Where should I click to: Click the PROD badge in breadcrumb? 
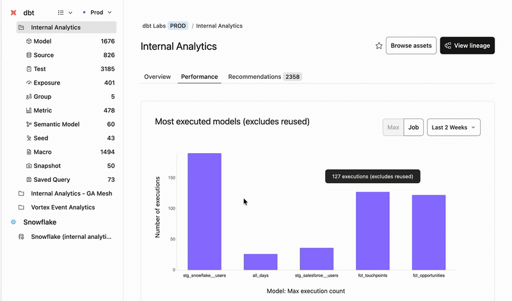pos(178,26)
